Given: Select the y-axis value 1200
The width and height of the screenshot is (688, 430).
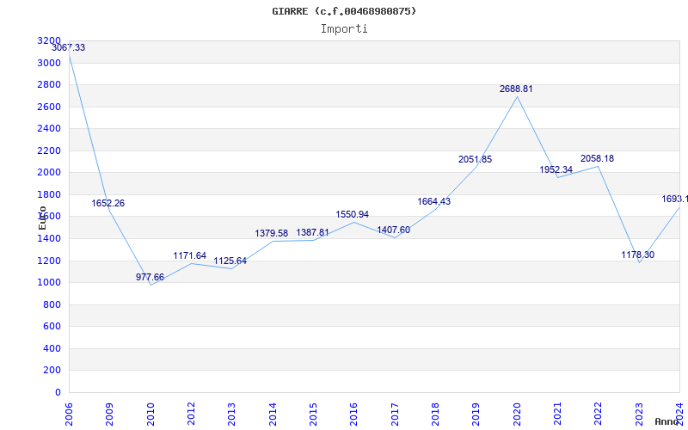Looking at the screenshot, I should pos(49,261).
